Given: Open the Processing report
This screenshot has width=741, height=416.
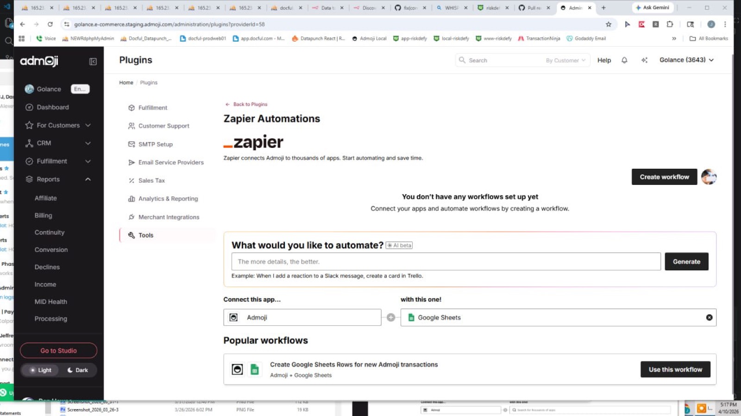Looking at the screenshot, I should [x=51, y=319].
